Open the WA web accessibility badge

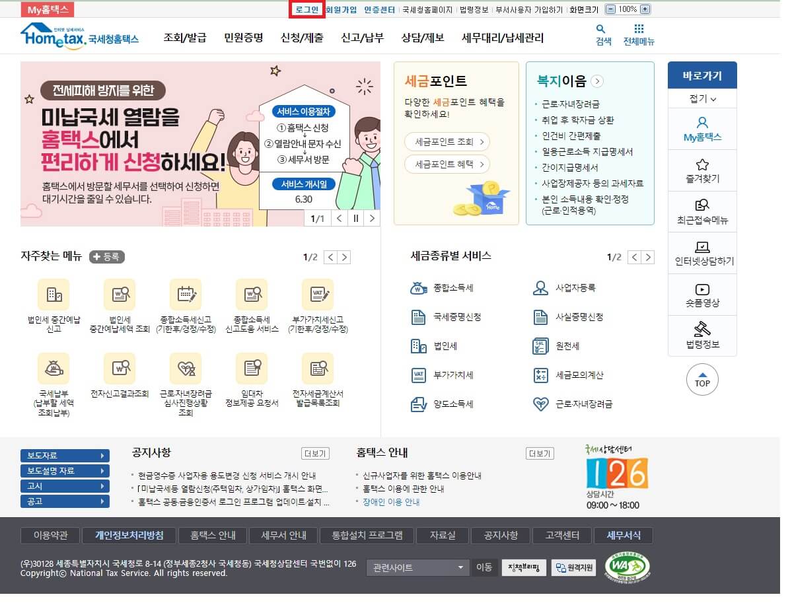(628, 567)
